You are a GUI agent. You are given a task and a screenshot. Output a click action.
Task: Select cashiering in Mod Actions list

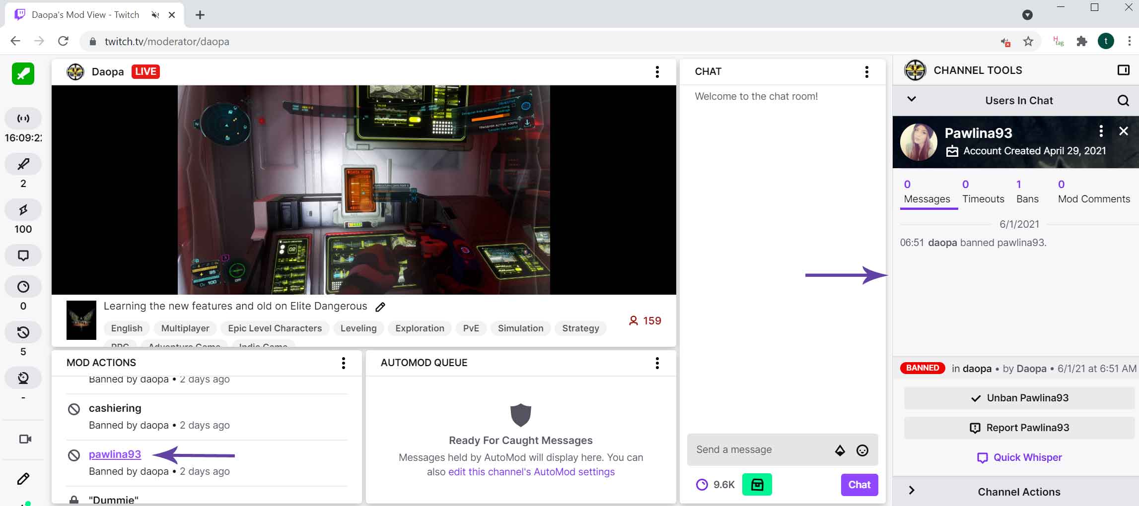(x=115, y=408)
